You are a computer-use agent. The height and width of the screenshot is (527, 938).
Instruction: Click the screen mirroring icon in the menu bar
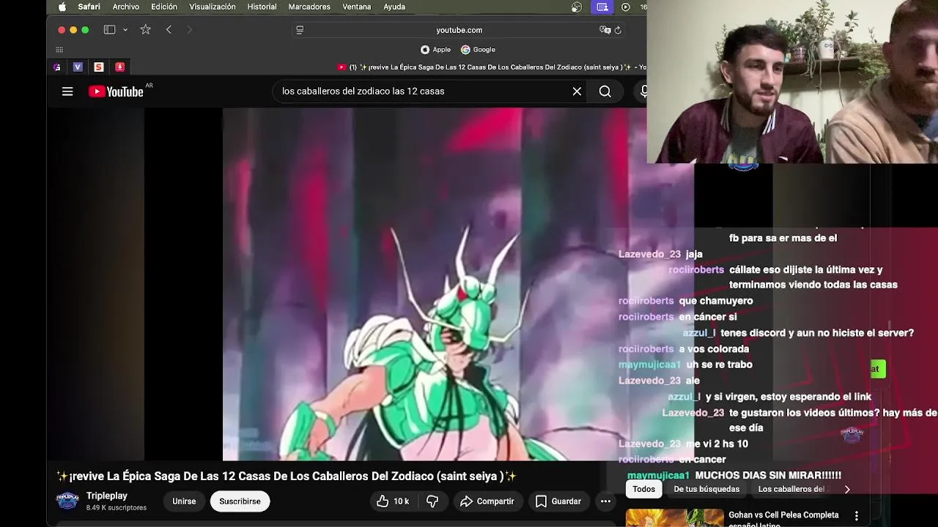tap(602, 7)
